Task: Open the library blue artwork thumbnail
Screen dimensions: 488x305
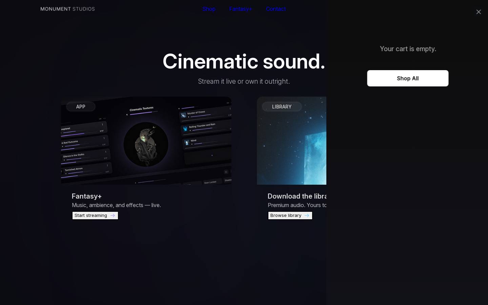Action: click(x=291, y=141)
